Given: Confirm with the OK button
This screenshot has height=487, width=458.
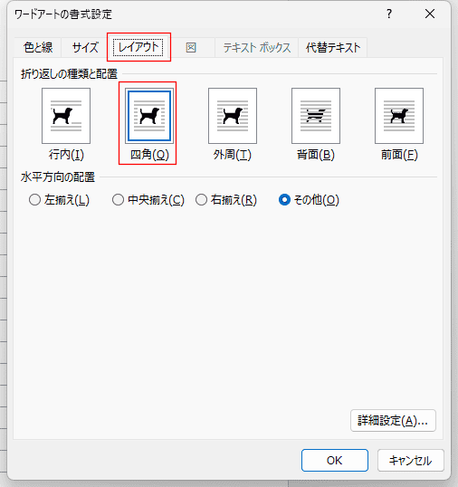Looking at the screenshot, I should (335, 460).
